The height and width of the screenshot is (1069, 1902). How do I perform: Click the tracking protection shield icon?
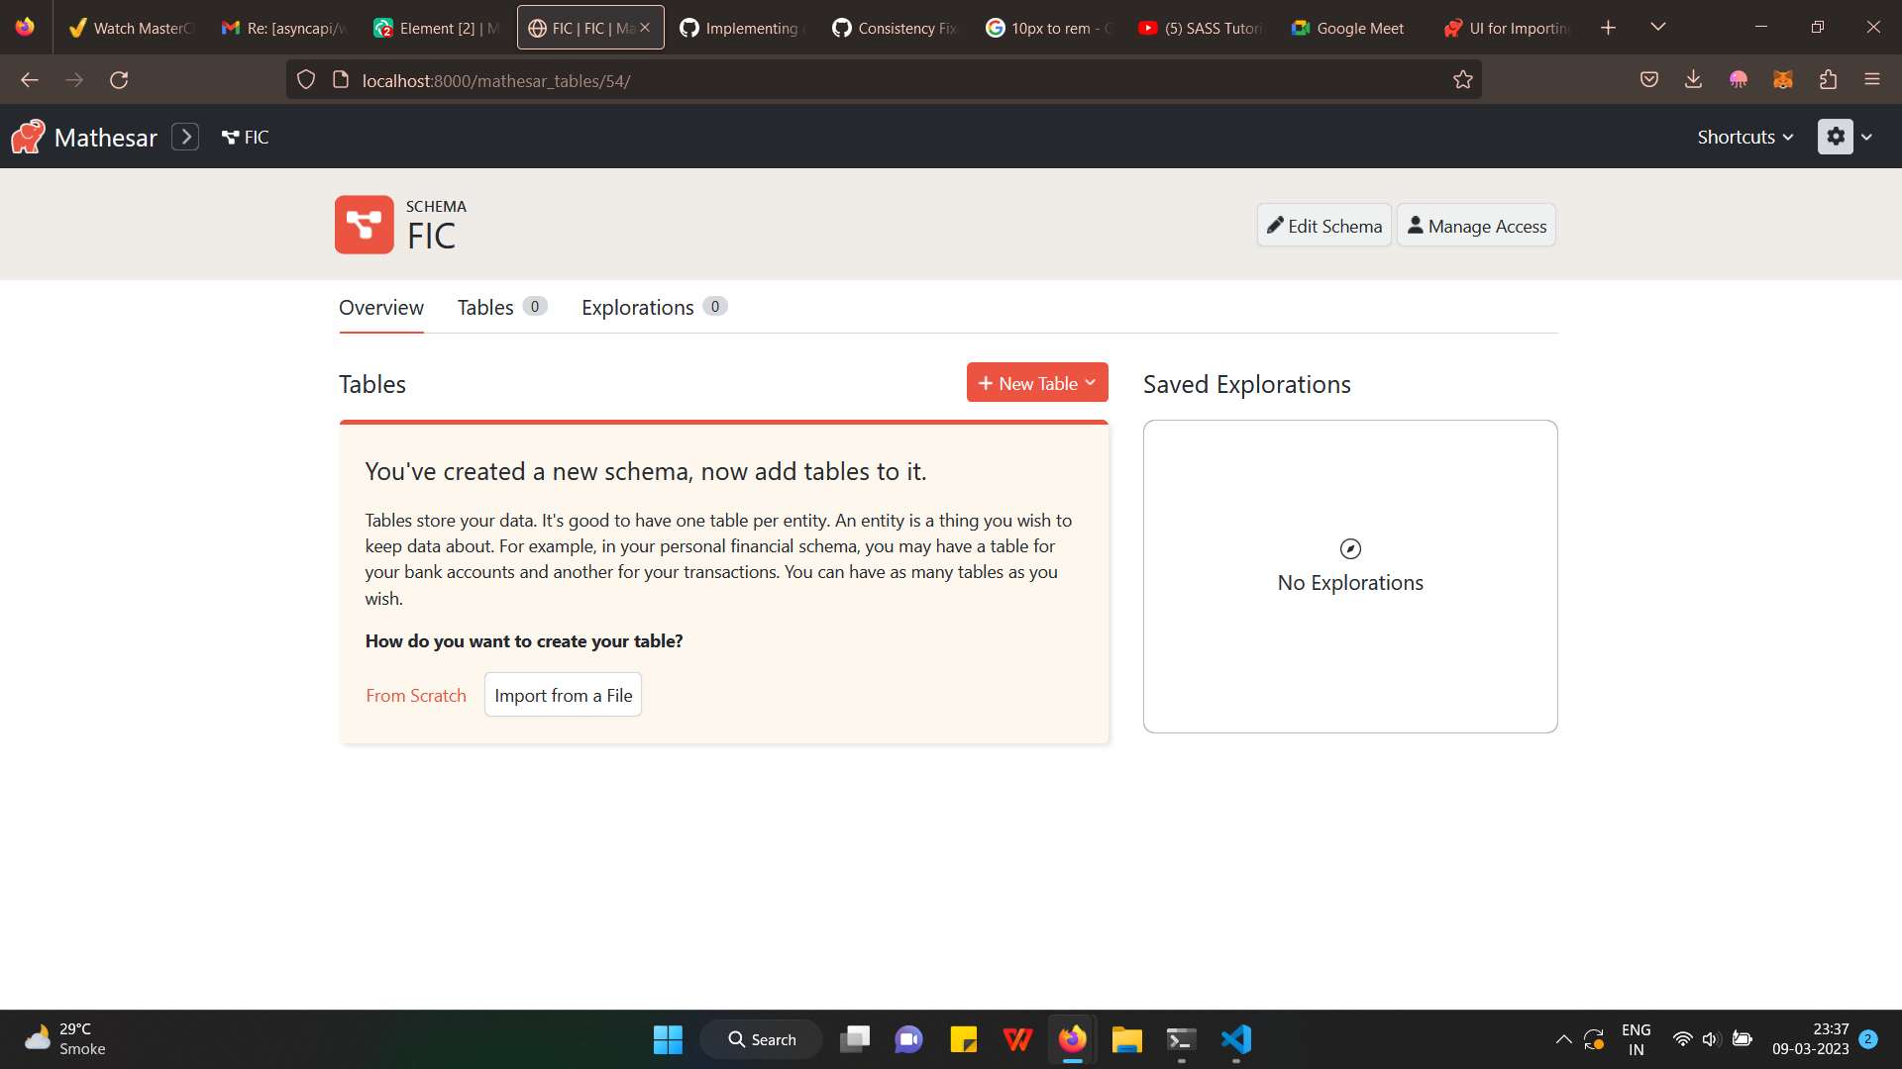pyautogui.click(x=305, y=79)
